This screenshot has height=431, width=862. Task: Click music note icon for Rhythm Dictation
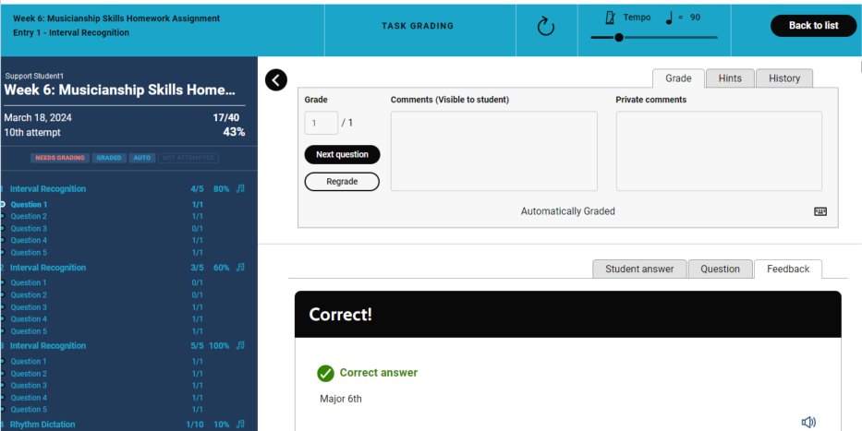point(240,425)
